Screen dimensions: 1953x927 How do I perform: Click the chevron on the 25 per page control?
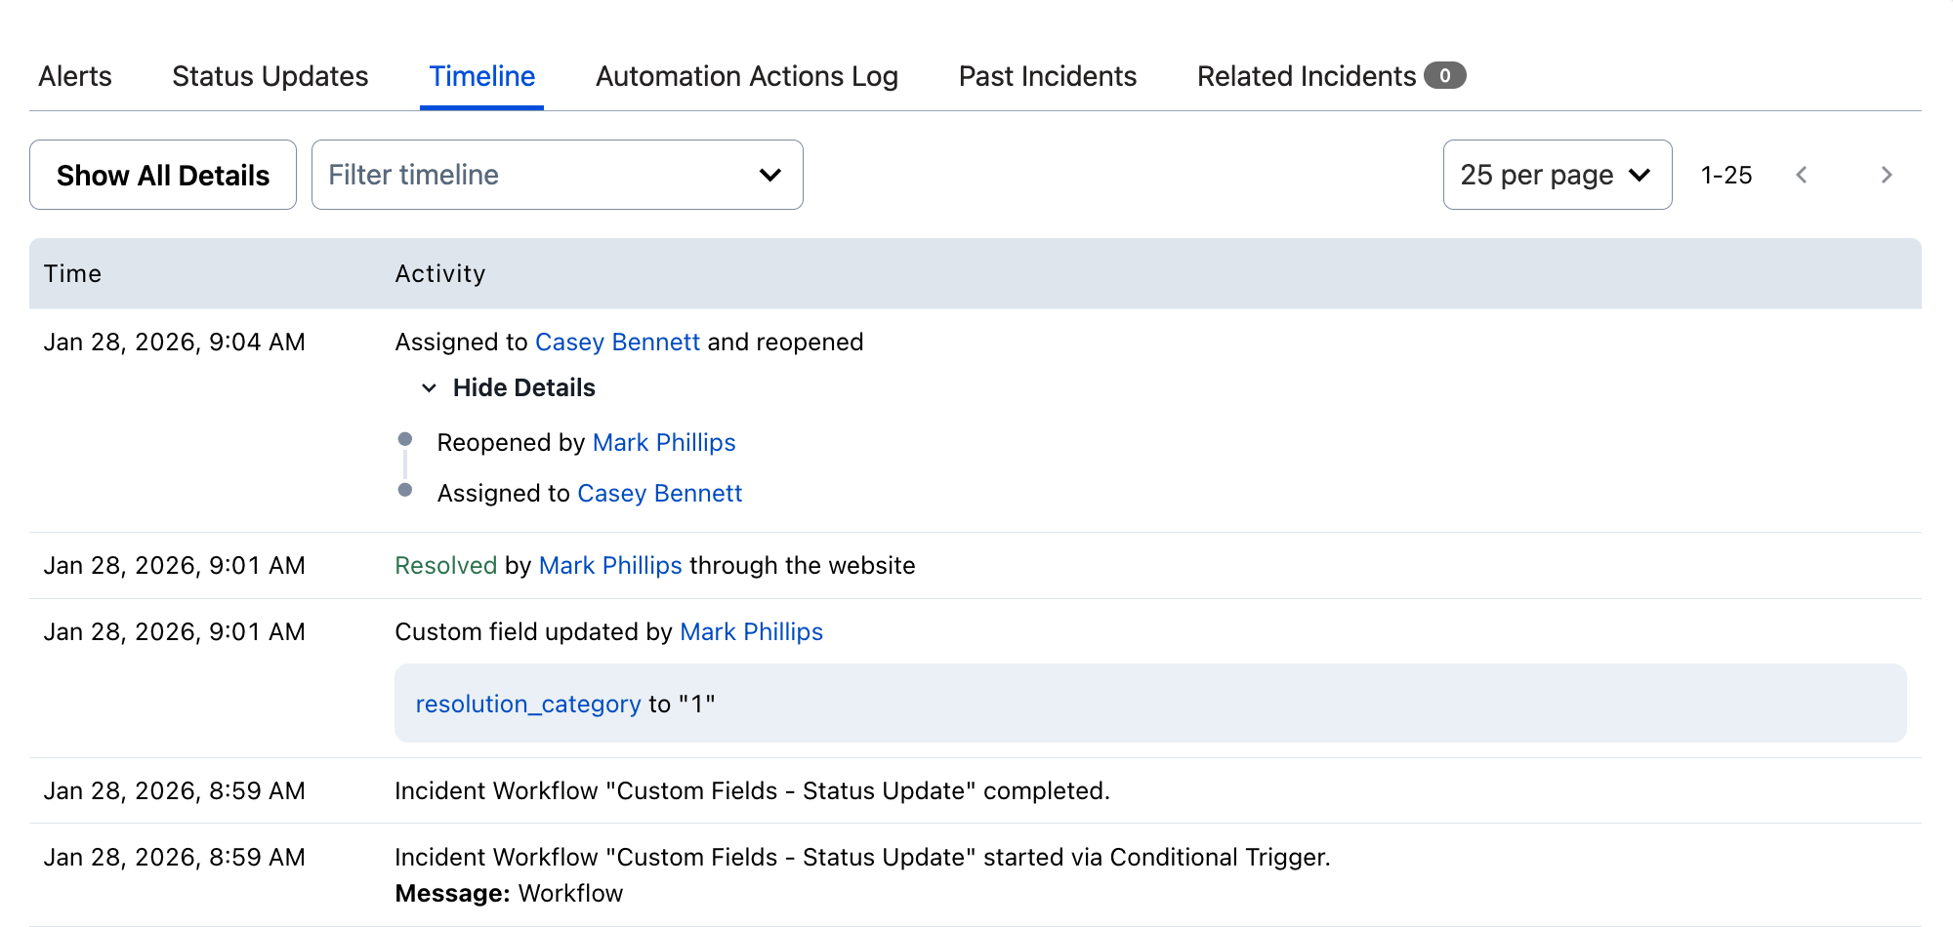[x=1641, y=175]
